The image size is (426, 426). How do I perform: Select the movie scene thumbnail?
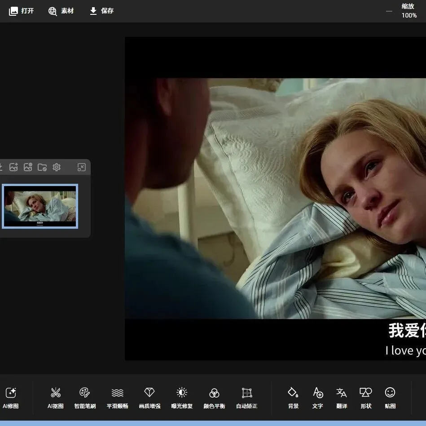click(40, 206)
